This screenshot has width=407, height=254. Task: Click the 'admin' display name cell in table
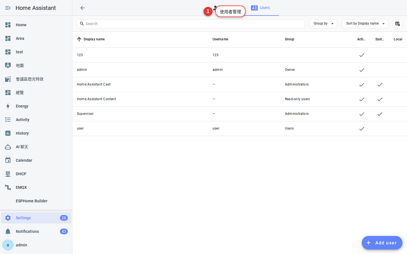click(82, 70)
